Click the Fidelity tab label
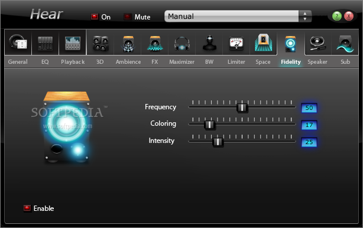The image size is (363, 228). click(291, 62)
